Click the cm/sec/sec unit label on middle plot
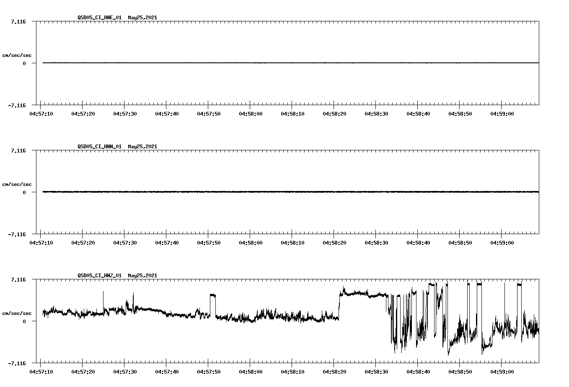This screenshot has width=569, height=387. pyautogui.click(x=17, y=184)
